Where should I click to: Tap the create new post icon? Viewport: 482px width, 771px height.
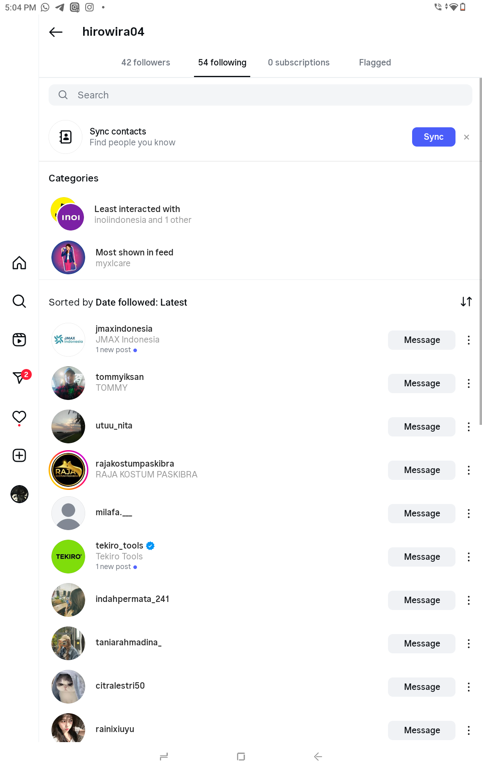19,455
